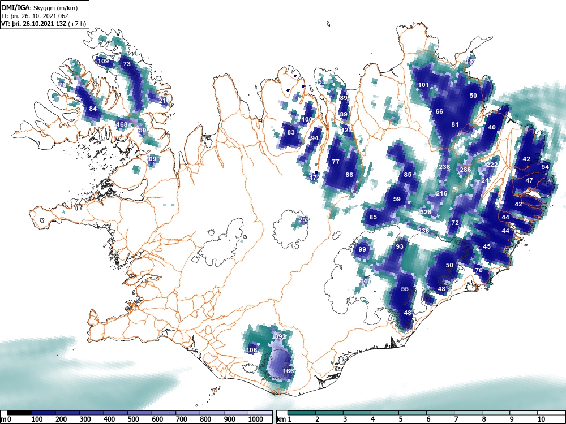Click visibility value 238 on the map
The height and width of the screenshot is (424, 566).
[x=444, y=167]
